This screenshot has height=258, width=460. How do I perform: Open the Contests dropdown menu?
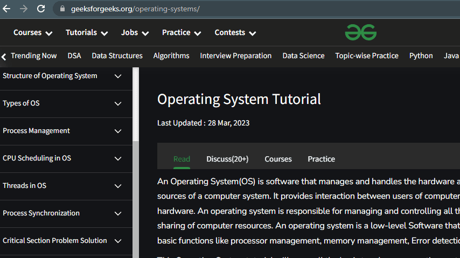click(x=235, y=32)
